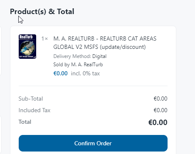Click the Confirm Order button
Image resolution: width=195 pixels, height=154 pixels.
pyautogui.click(x=93, y=143)
